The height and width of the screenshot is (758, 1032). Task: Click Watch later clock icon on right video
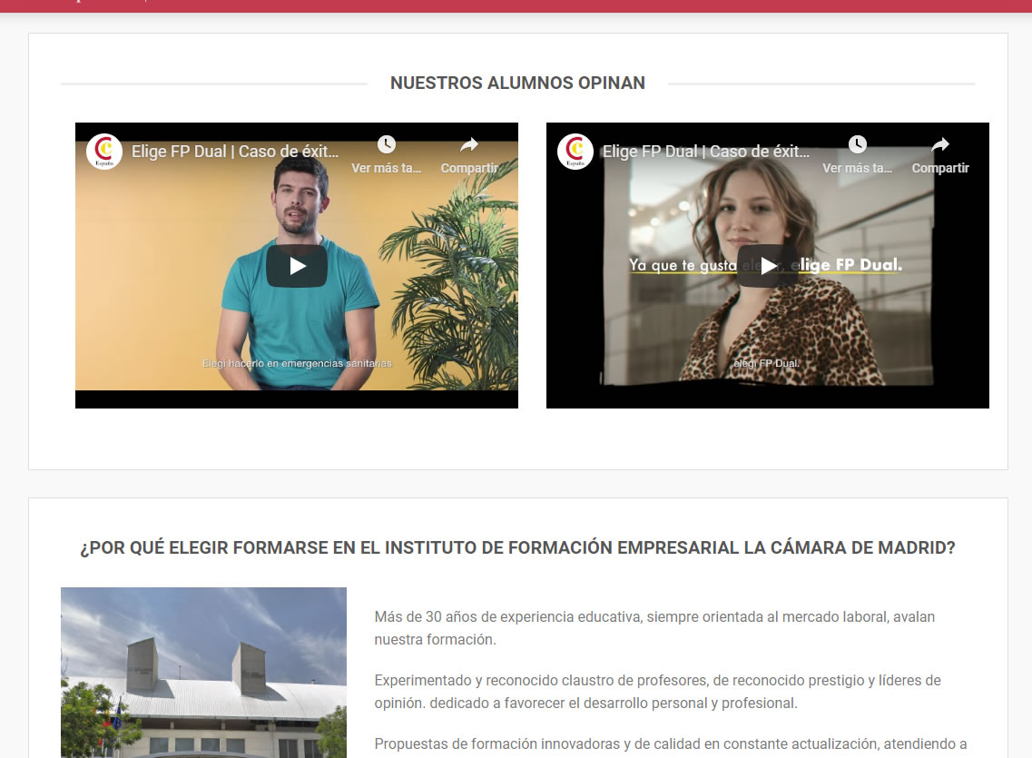pyautogui.click(x=857, y=144)
